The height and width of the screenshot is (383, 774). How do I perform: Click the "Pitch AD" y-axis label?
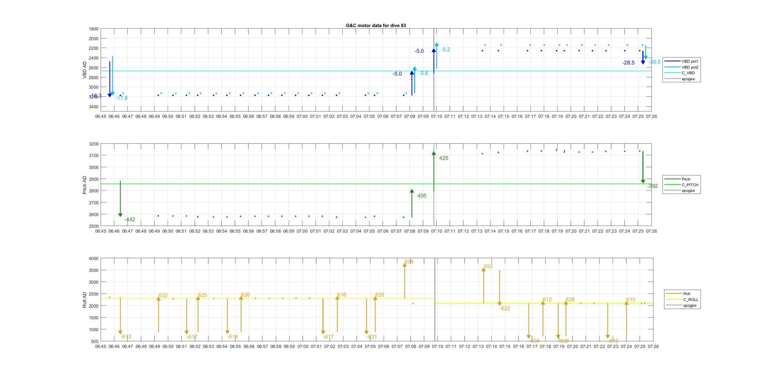(x=85, y=185)
